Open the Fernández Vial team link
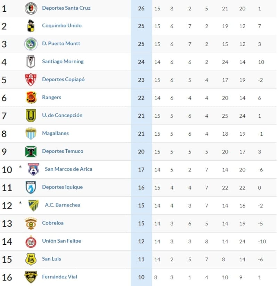Viewport: 278px width, 286px height. [x=59, y=277]
